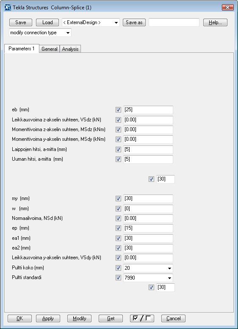Toggle the Pultti standardi checkbox
Image resolution: width=238 pixels, height=329 pixels.
[x=118, y=277]
